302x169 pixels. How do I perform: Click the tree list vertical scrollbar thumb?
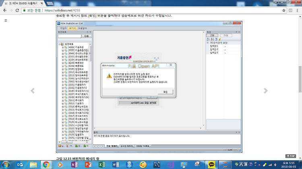pyautogui.click(x=90, y=53)
